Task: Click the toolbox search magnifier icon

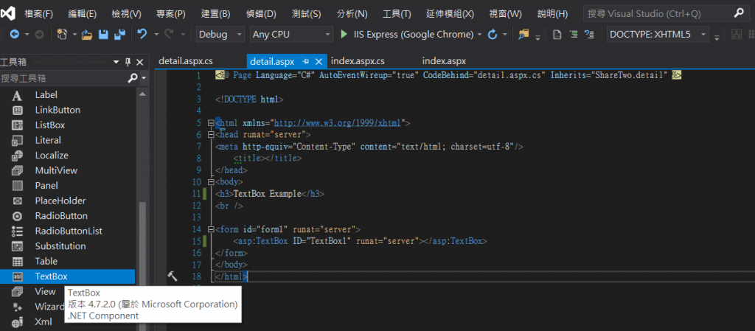Action: pyautogui.click(x=133, y=78)
